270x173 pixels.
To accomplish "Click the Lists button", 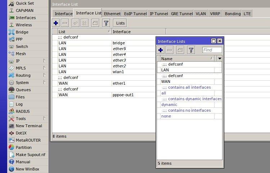I will click(x=120, y=23).
